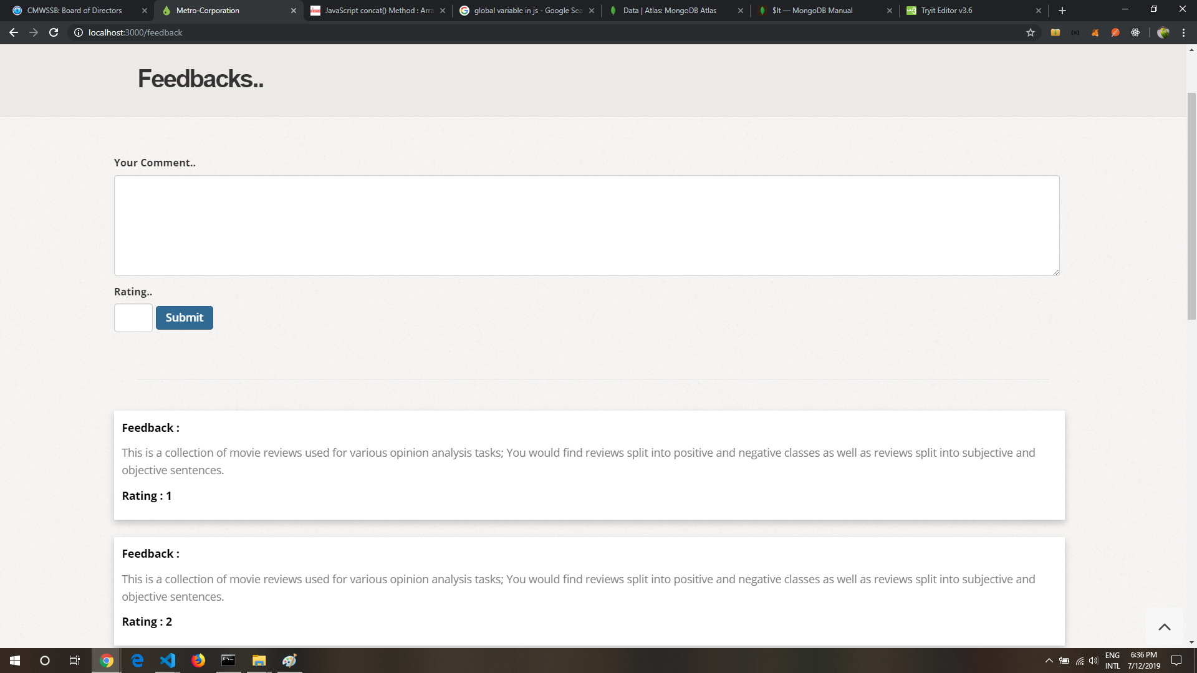Open a new browser tab

click(1062, 11)
